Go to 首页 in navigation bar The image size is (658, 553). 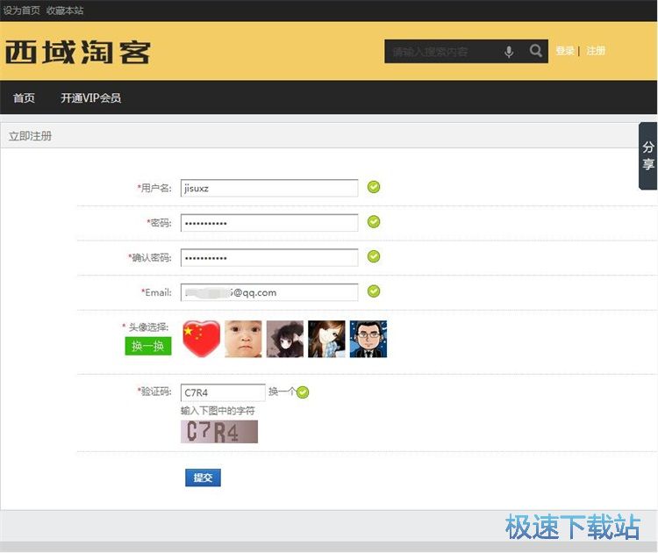click(x=24, y=97)
